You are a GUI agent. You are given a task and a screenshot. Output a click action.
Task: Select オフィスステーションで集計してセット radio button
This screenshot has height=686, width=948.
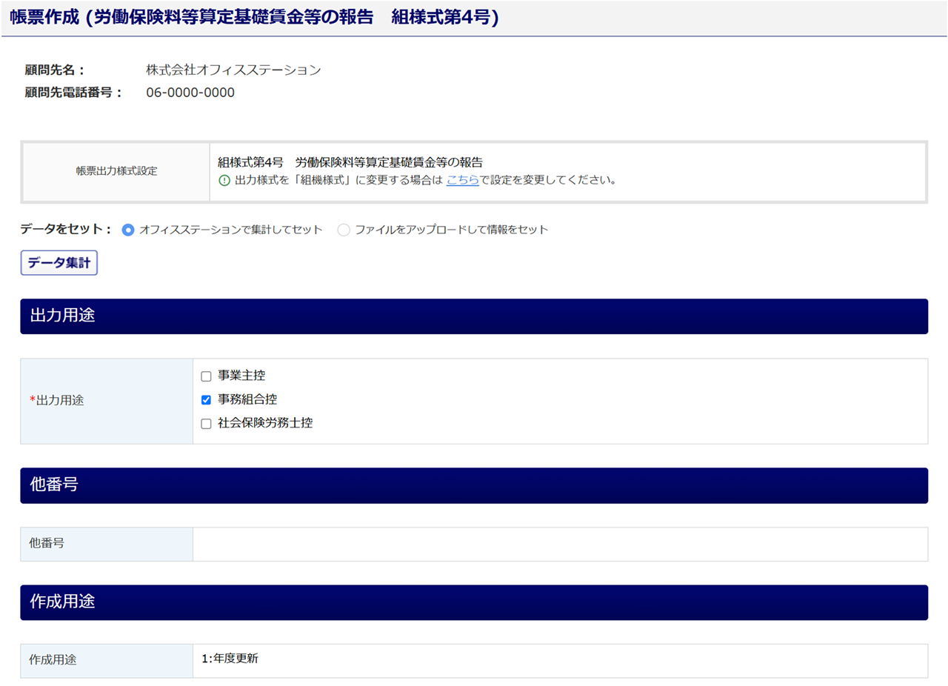[x=127, y=230]
